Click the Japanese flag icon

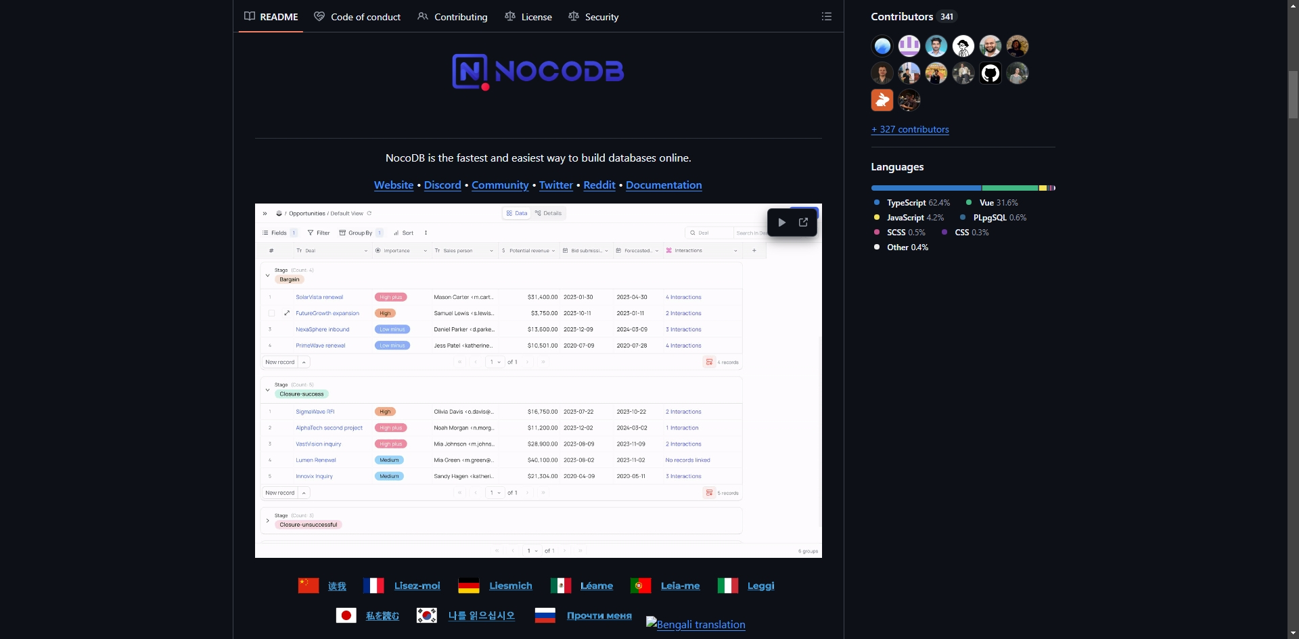346,615
